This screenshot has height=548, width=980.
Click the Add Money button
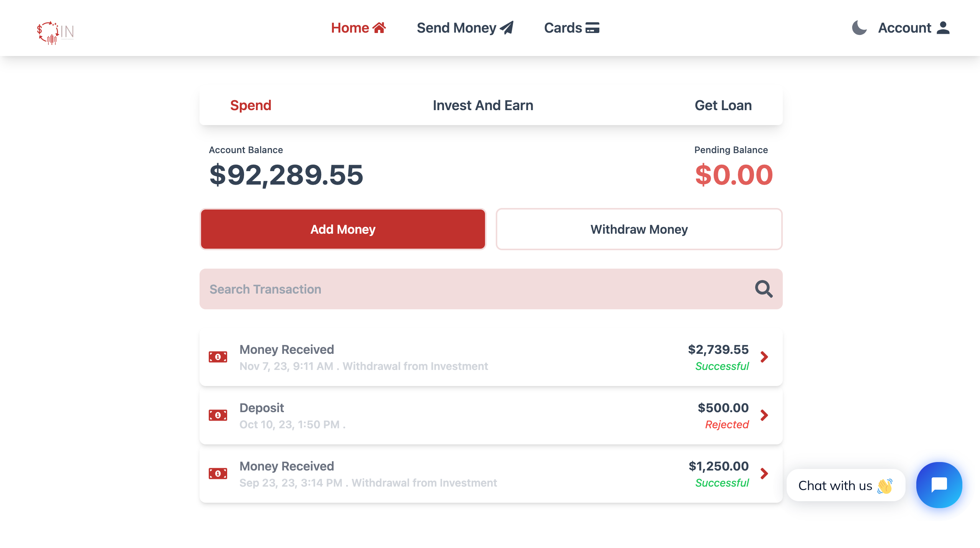(x=343, y=229)
